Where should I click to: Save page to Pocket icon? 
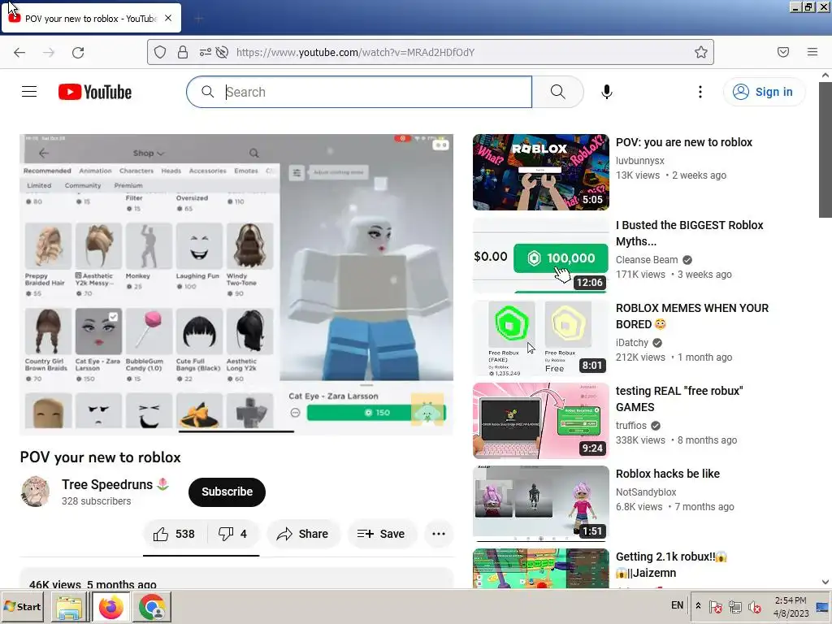(783, 52)
